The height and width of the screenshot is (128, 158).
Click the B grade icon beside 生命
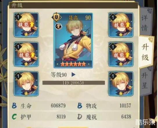[x=15, y=105]
